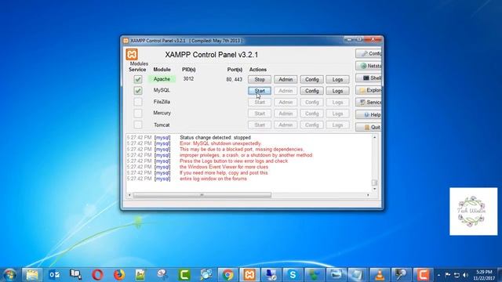Screen dimensions: 502x282
Task: Open Skype from the taskbar
Action: pyautogui.click(x=293, y=275)
